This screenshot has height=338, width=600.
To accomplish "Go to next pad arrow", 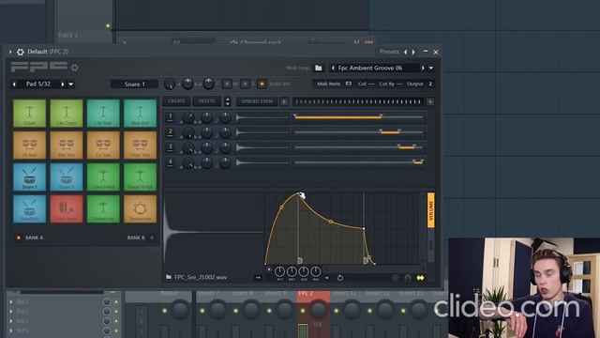I will (x=63, y=84).
